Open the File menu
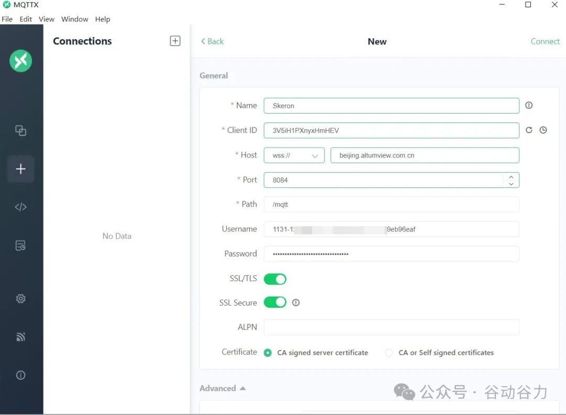Image resolution: width=566 pixels, height=415 pixels. 7,19
